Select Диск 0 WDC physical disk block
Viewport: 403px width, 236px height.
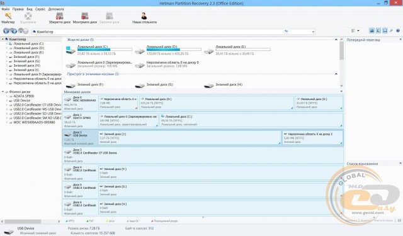coord(80,103)
